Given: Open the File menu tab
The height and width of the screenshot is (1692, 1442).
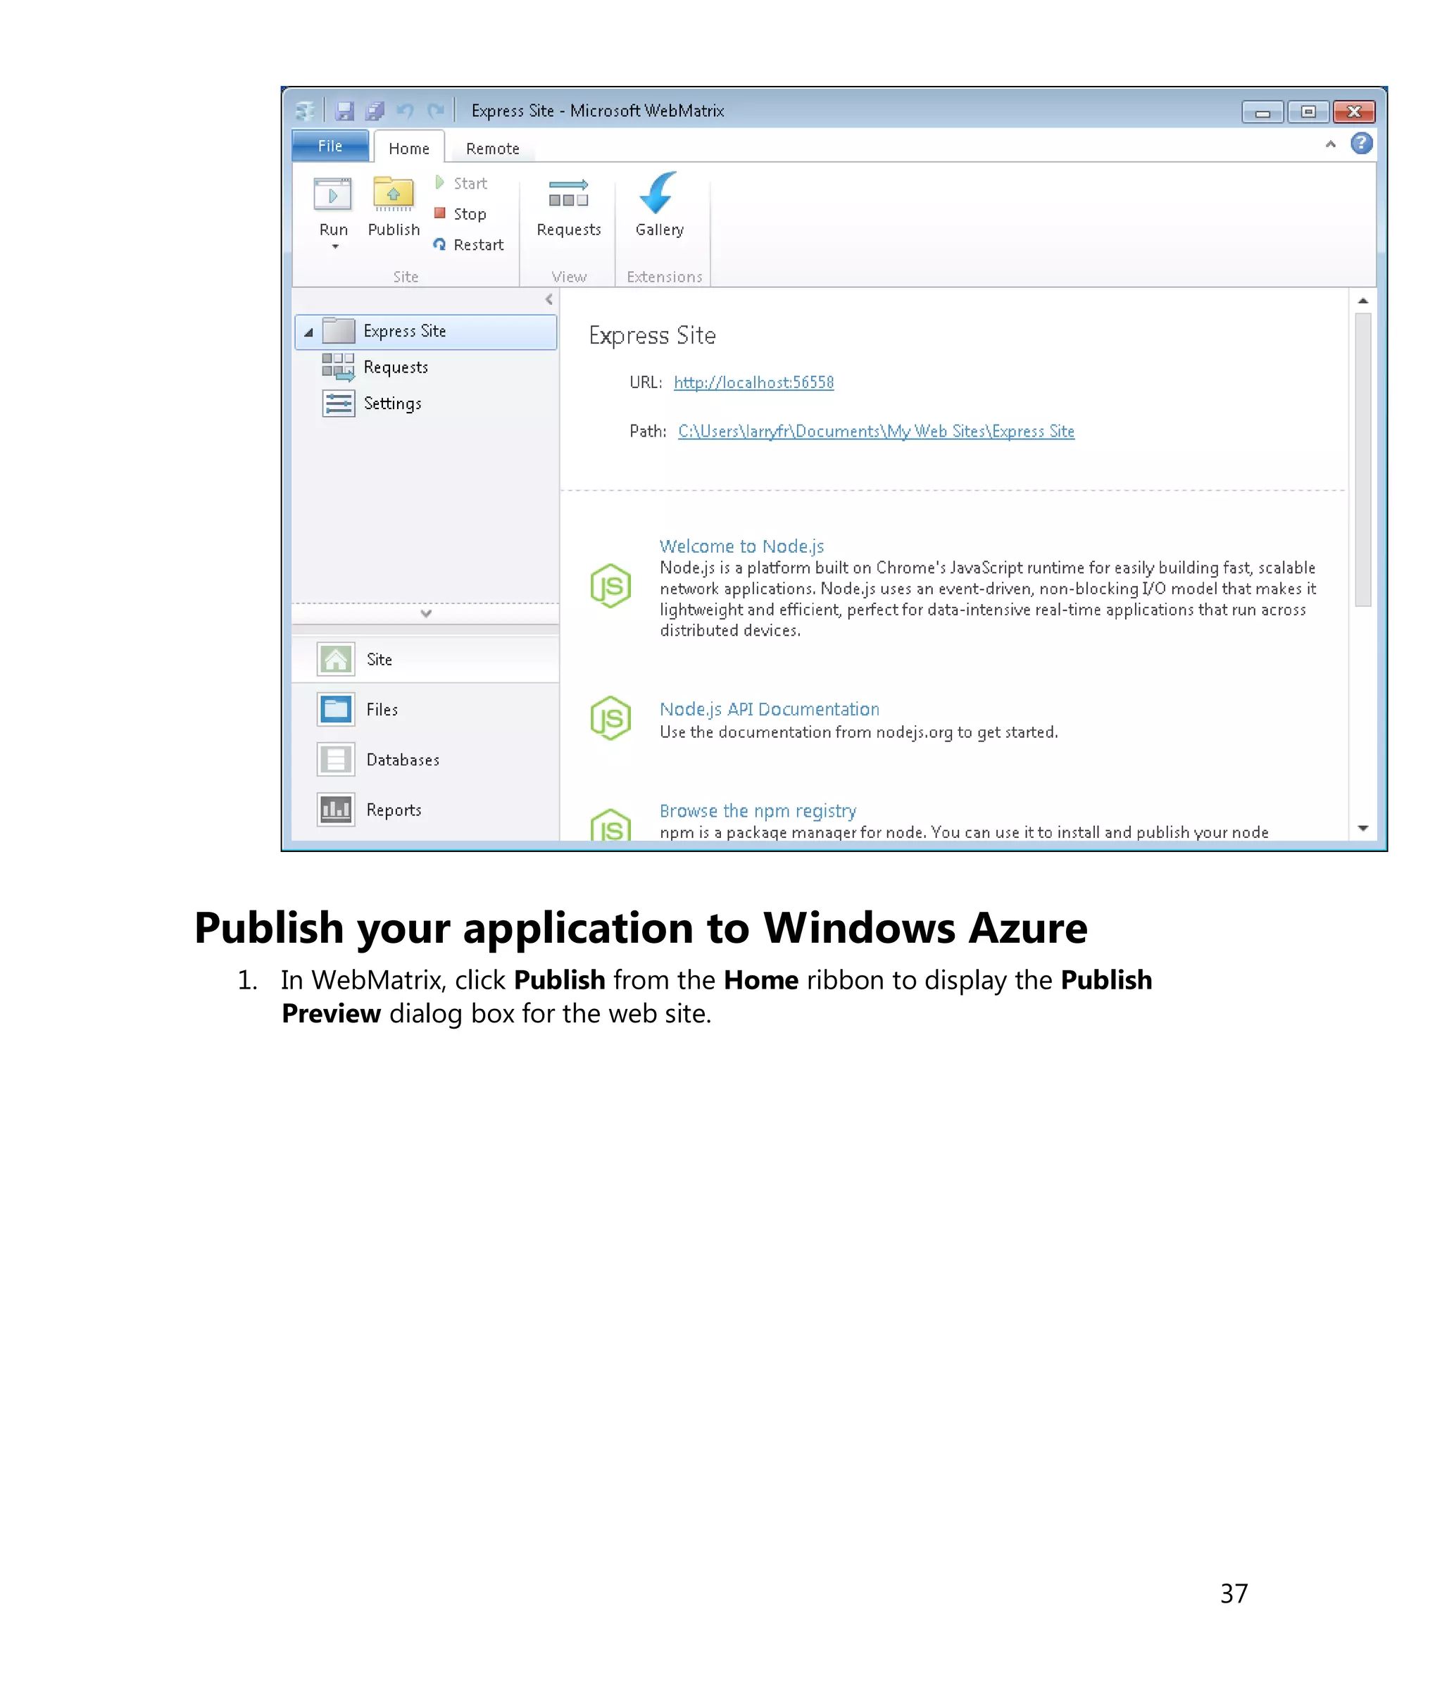Looking at the screenshot, I should (x=330, y=146).
